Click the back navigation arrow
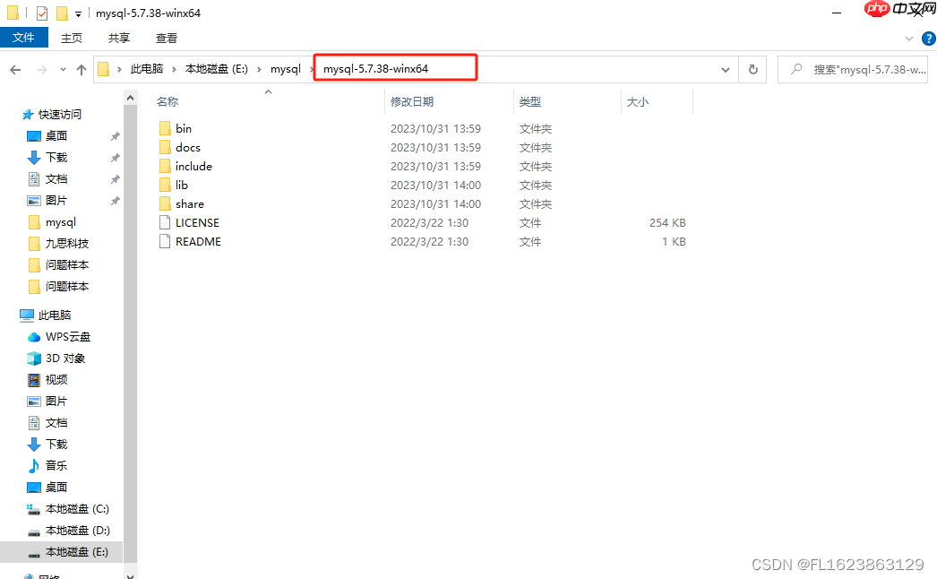This screenshot has width=937, height=579. click(16, 69)
